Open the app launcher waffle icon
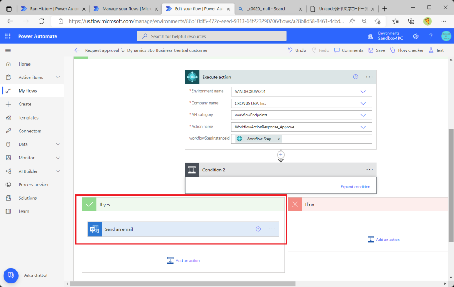Image resolution: width=454 pixels, height=287 pixels. [8, 36]
